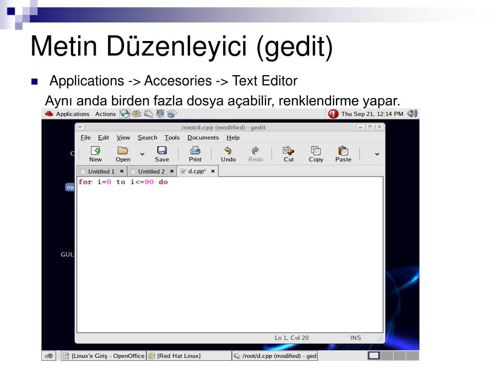Undo the last edit in gedit

tap(229, 154)
